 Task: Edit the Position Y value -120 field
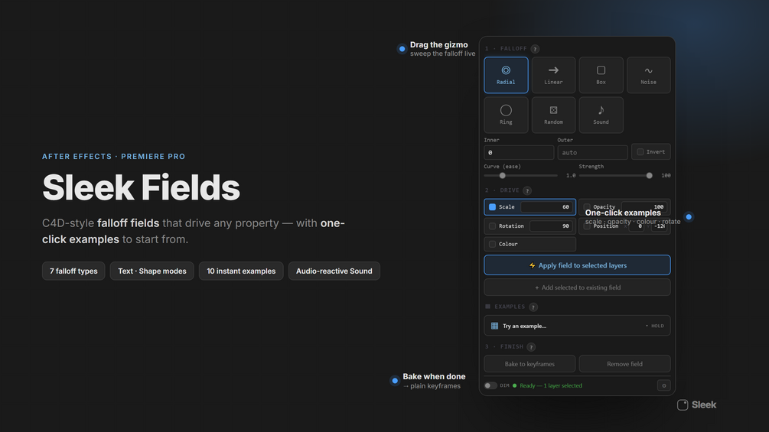tap(660, 226)
